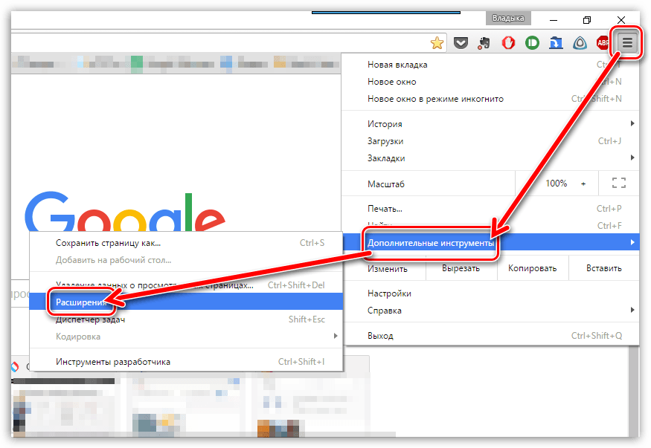Expand the Закладки submenu
Screen dimensions: 651x448
pyautogui.click(x=490, y=158)
